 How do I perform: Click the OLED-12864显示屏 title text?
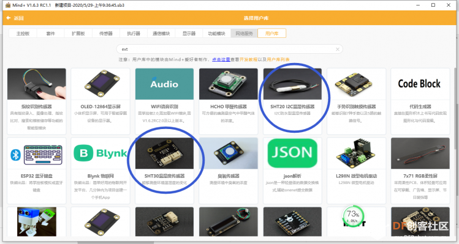click(x=101, y=106)
